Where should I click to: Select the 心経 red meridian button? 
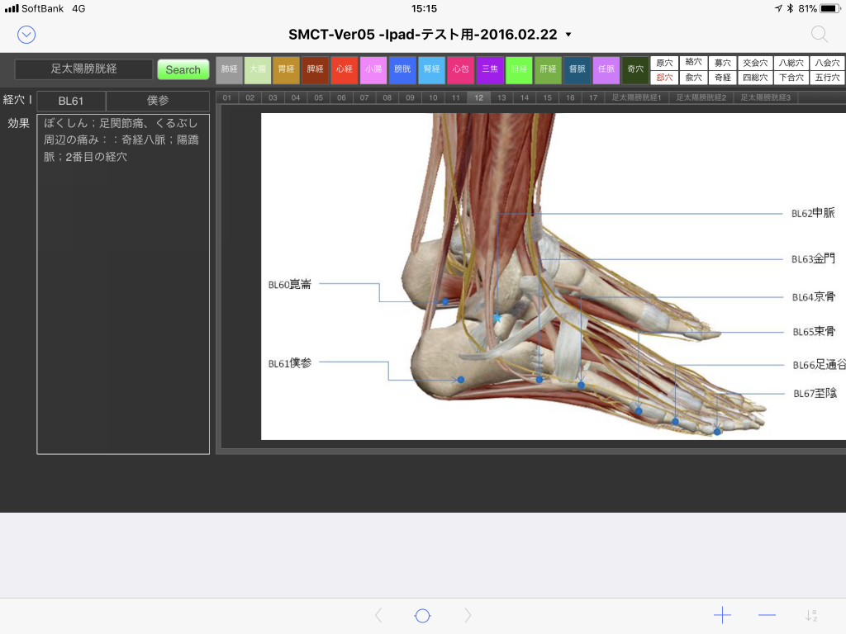[x=344, y=70]
